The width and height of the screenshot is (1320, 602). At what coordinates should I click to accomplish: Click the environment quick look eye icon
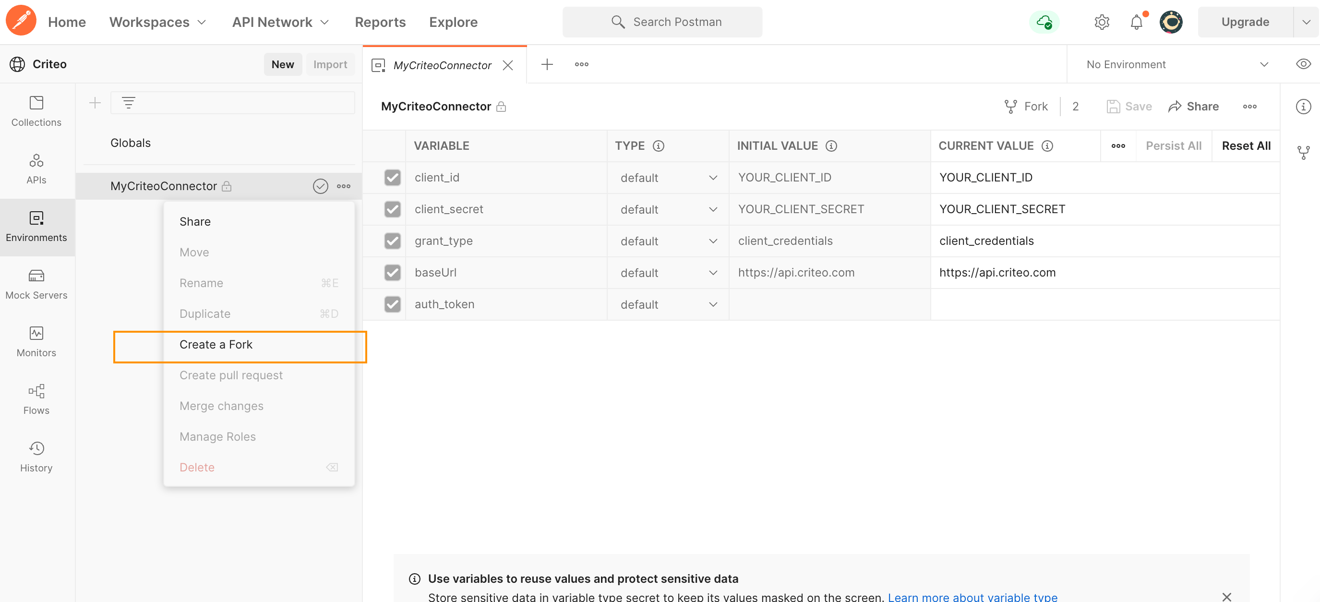1303,64
